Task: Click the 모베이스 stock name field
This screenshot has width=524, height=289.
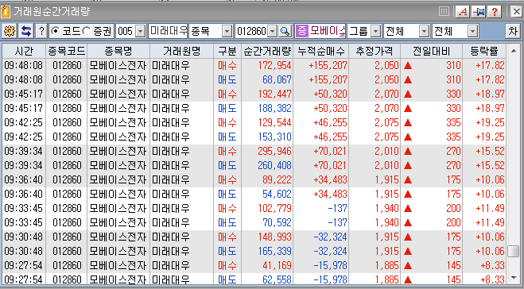Action: [x=327, y=32]
